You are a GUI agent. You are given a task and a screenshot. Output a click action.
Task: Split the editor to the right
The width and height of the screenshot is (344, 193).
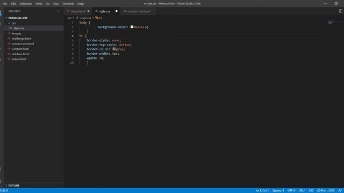[x=340, y=11]
